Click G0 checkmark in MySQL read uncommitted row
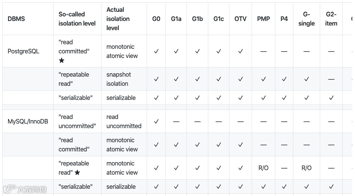 (x=156, y=121)
